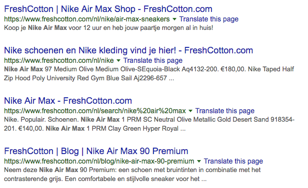Expand the arrow beside the air-max-sneakers URL
Image resolution: width=308 pixels, height=188 pixels.
[x=174, y=19]
